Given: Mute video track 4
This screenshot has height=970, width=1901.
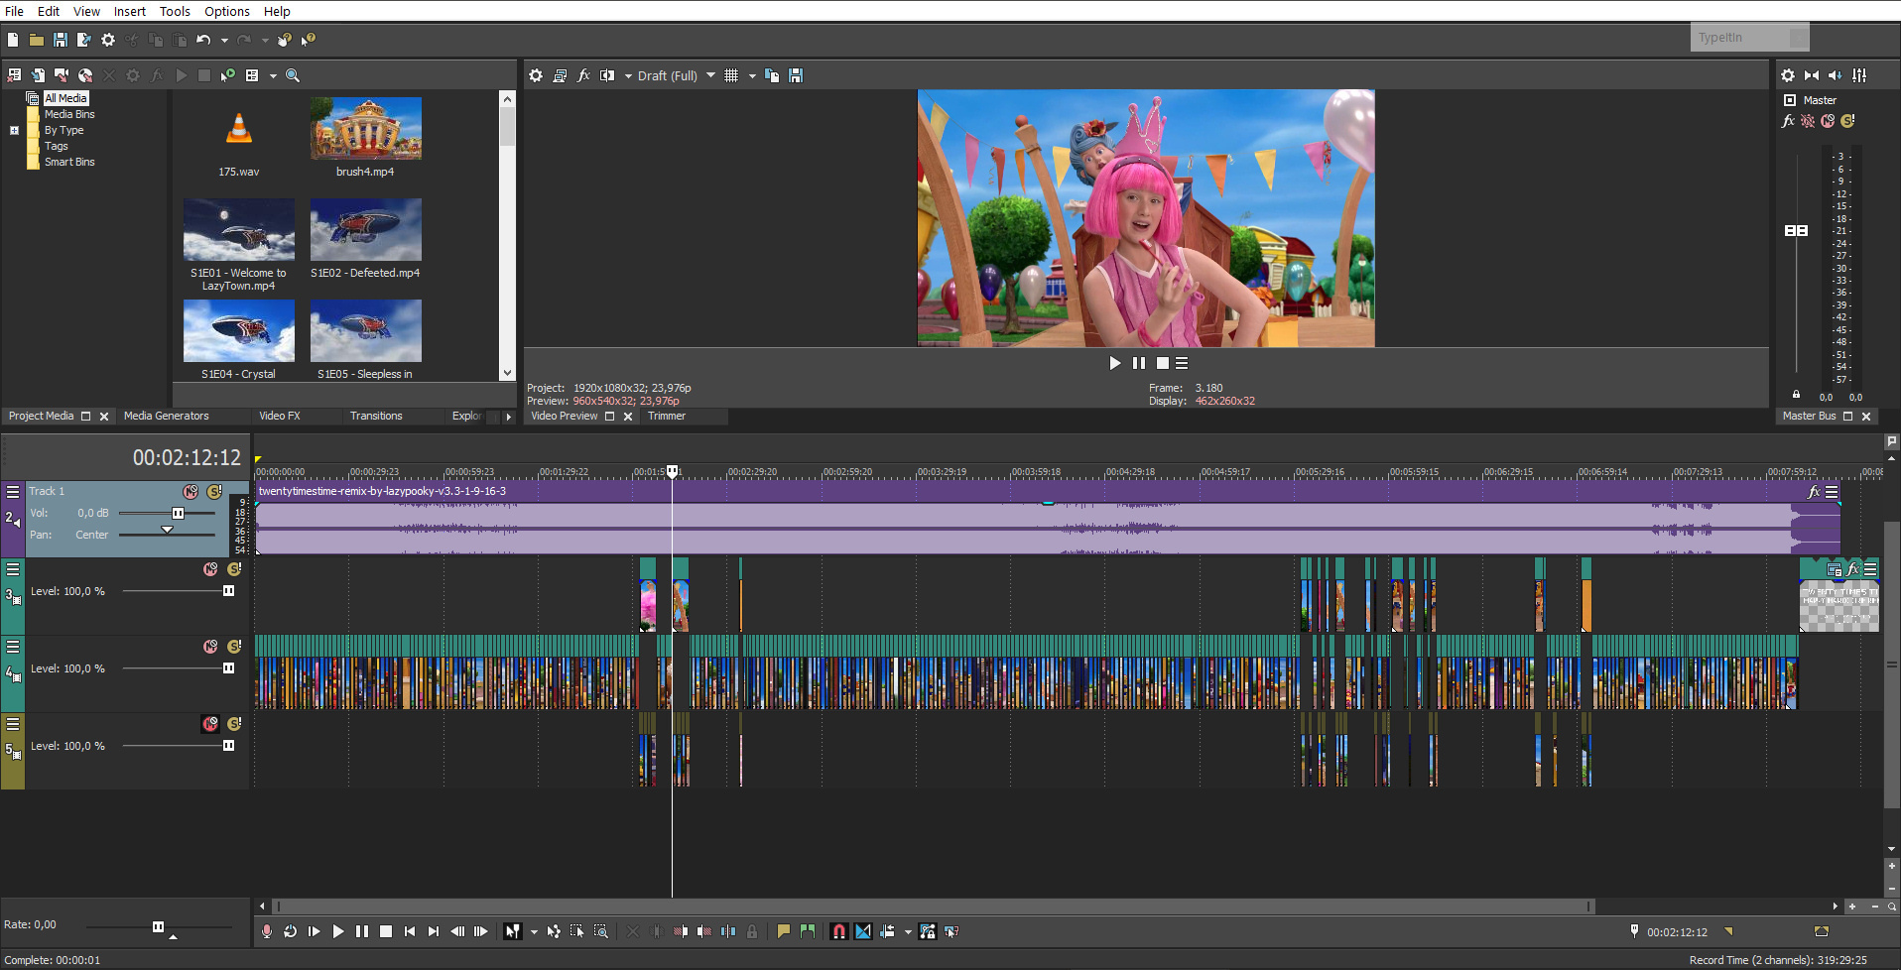Looking at the screenshot, I should (210, 647).
